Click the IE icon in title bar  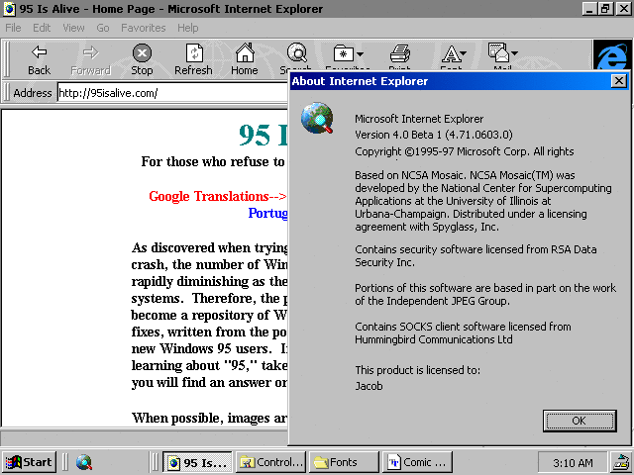click(x=9, y=9)
